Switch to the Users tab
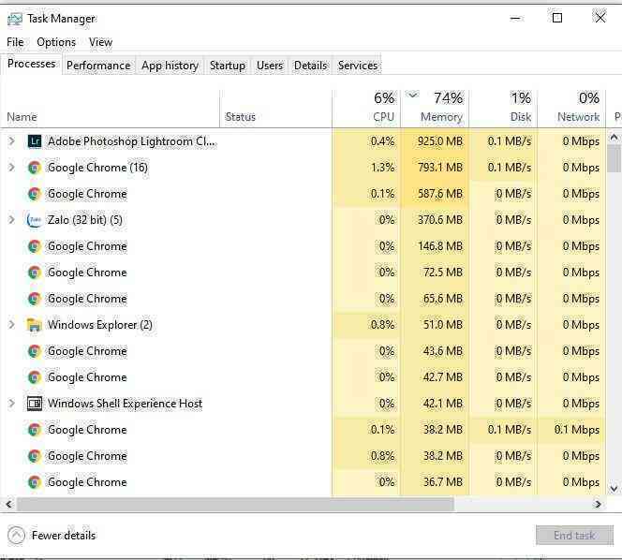Screen dimensions: 622x560 click(270, 66)
